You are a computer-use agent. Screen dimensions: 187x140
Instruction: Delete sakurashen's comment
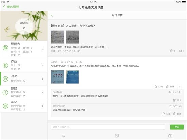[x=177, y=114]
